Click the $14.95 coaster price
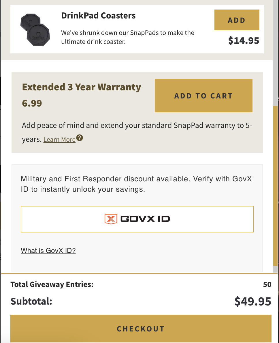This screenshot has width=279, height=343. (x=244, y=41)
